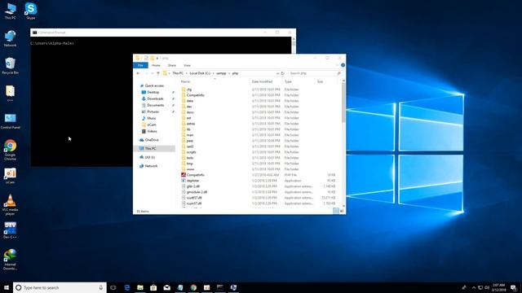Switch to Command Prompt on the taskbar

coord(220,287)
